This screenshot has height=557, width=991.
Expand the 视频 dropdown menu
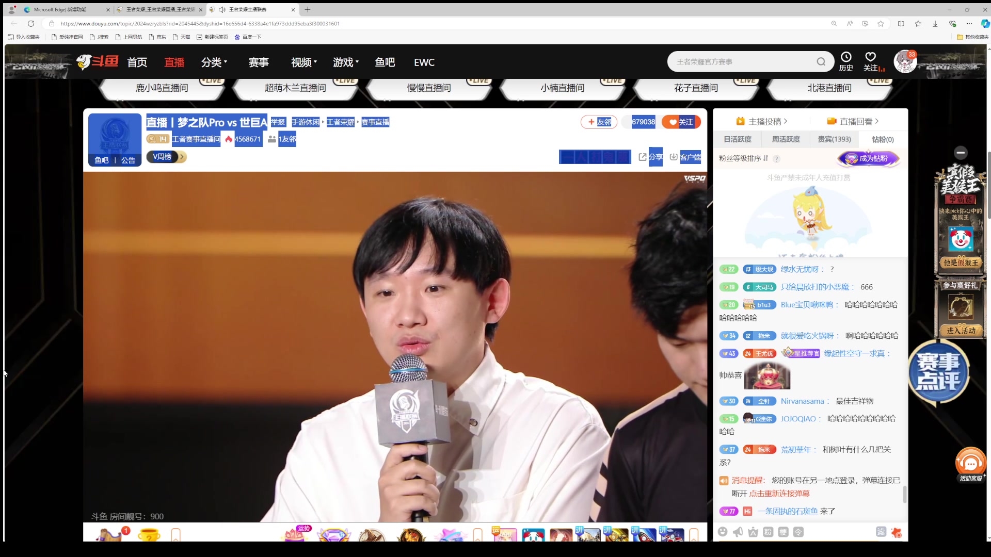point(304,62)
